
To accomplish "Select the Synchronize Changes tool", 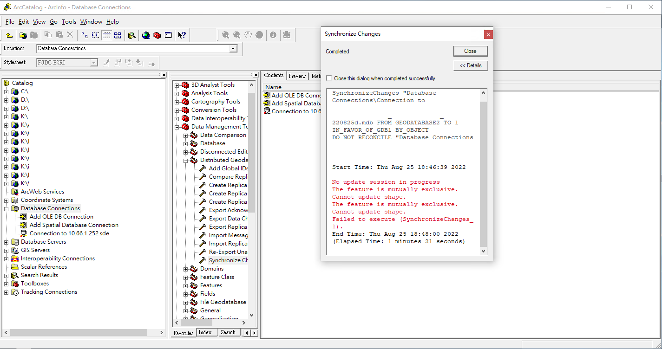I will click(228, 260).
